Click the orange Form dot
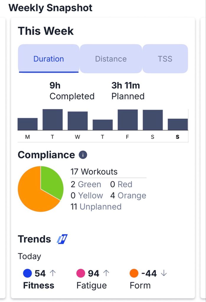206x302 pixels. [x=134, y=273]
